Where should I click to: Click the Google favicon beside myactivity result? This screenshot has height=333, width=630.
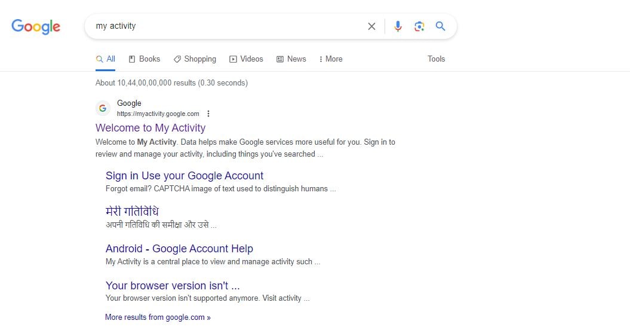pos(103,108)
